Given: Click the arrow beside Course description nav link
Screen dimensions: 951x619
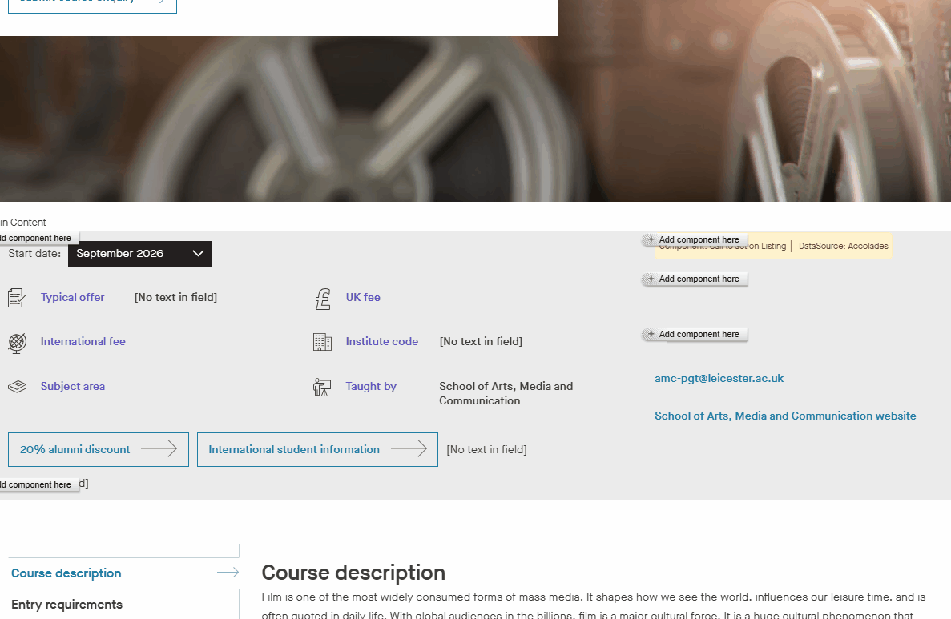Looking at the screenshot, I should pos(228,572).
